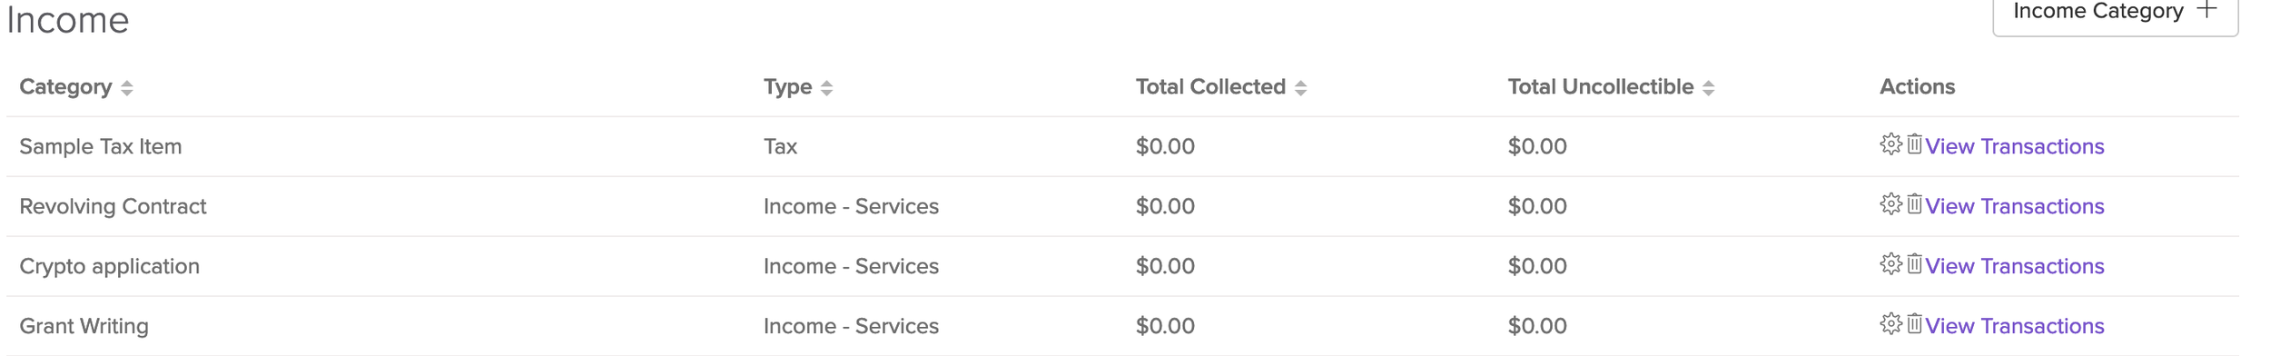Edit Grant Writing via gear icon

pyautogui.click(x=1890, y=324)
